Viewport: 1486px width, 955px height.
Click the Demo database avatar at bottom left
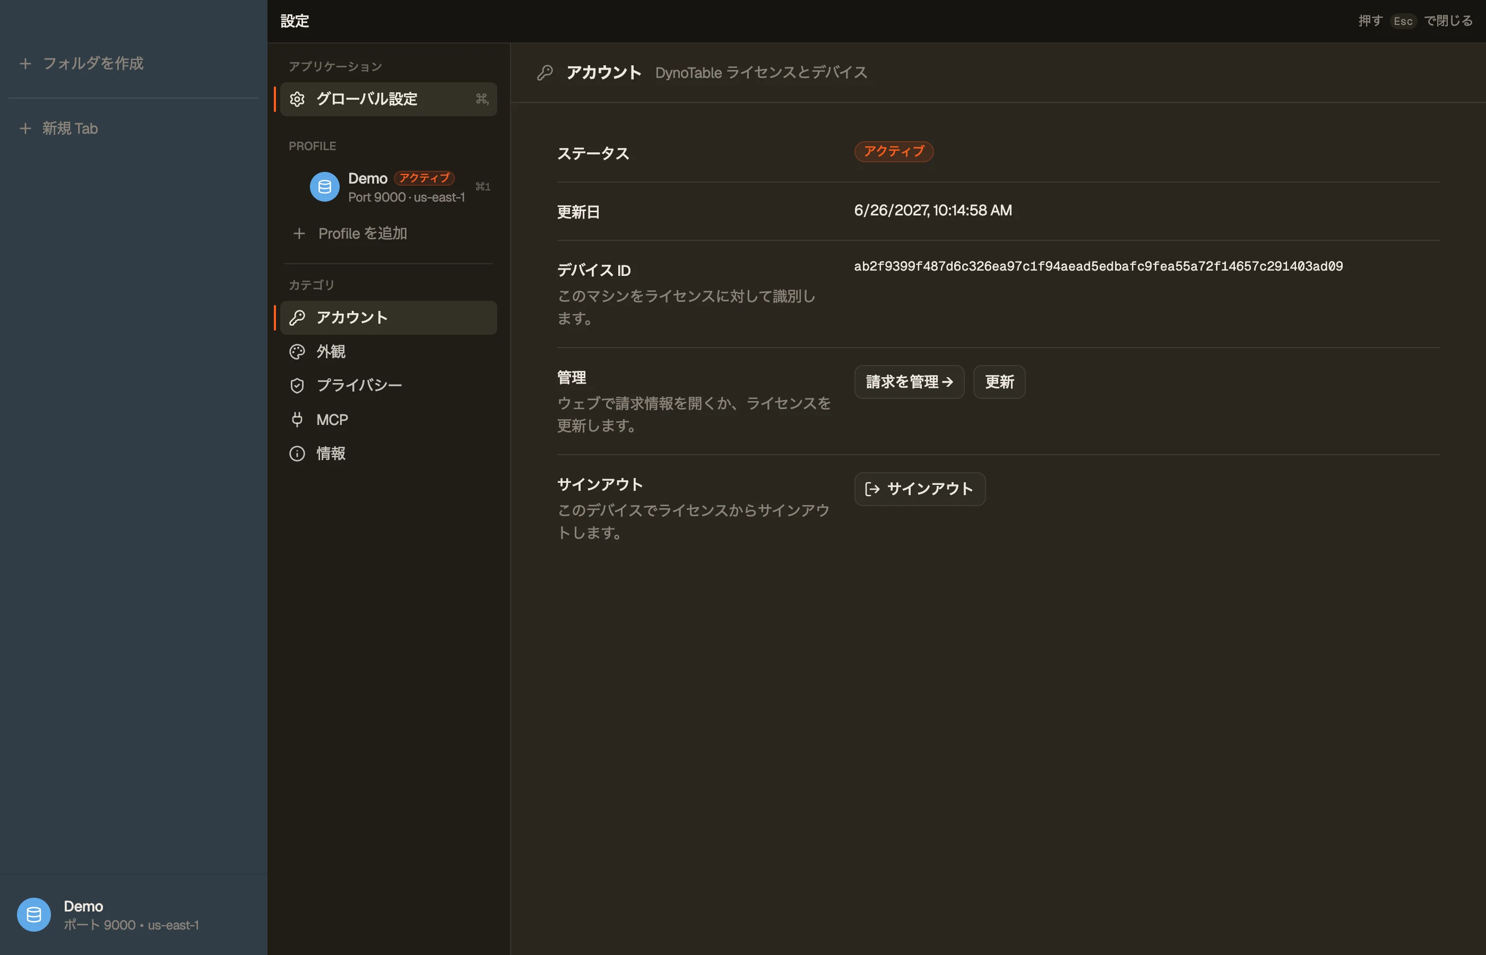(33, 915)
